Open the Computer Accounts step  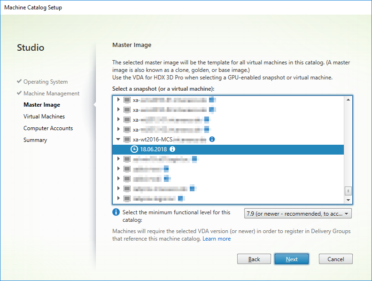pos(48,128)
